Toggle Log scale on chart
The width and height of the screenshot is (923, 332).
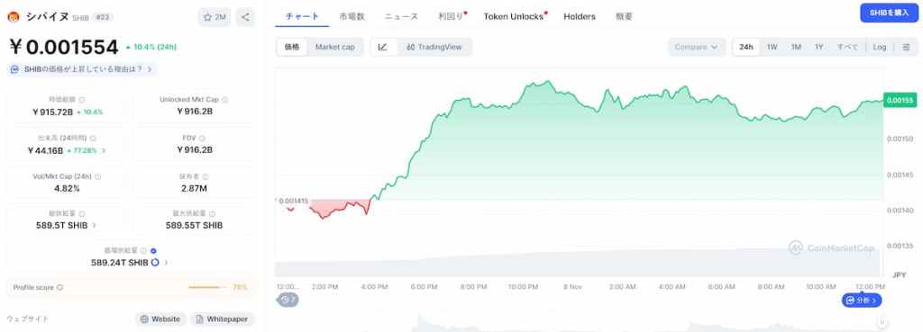[x=880, y=47]
